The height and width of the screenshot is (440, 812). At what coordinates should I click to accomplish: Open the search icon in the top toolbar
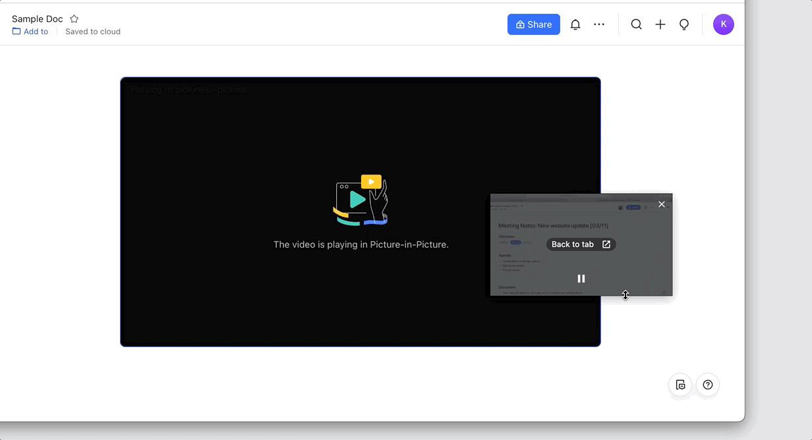click(x=636, y=24)
